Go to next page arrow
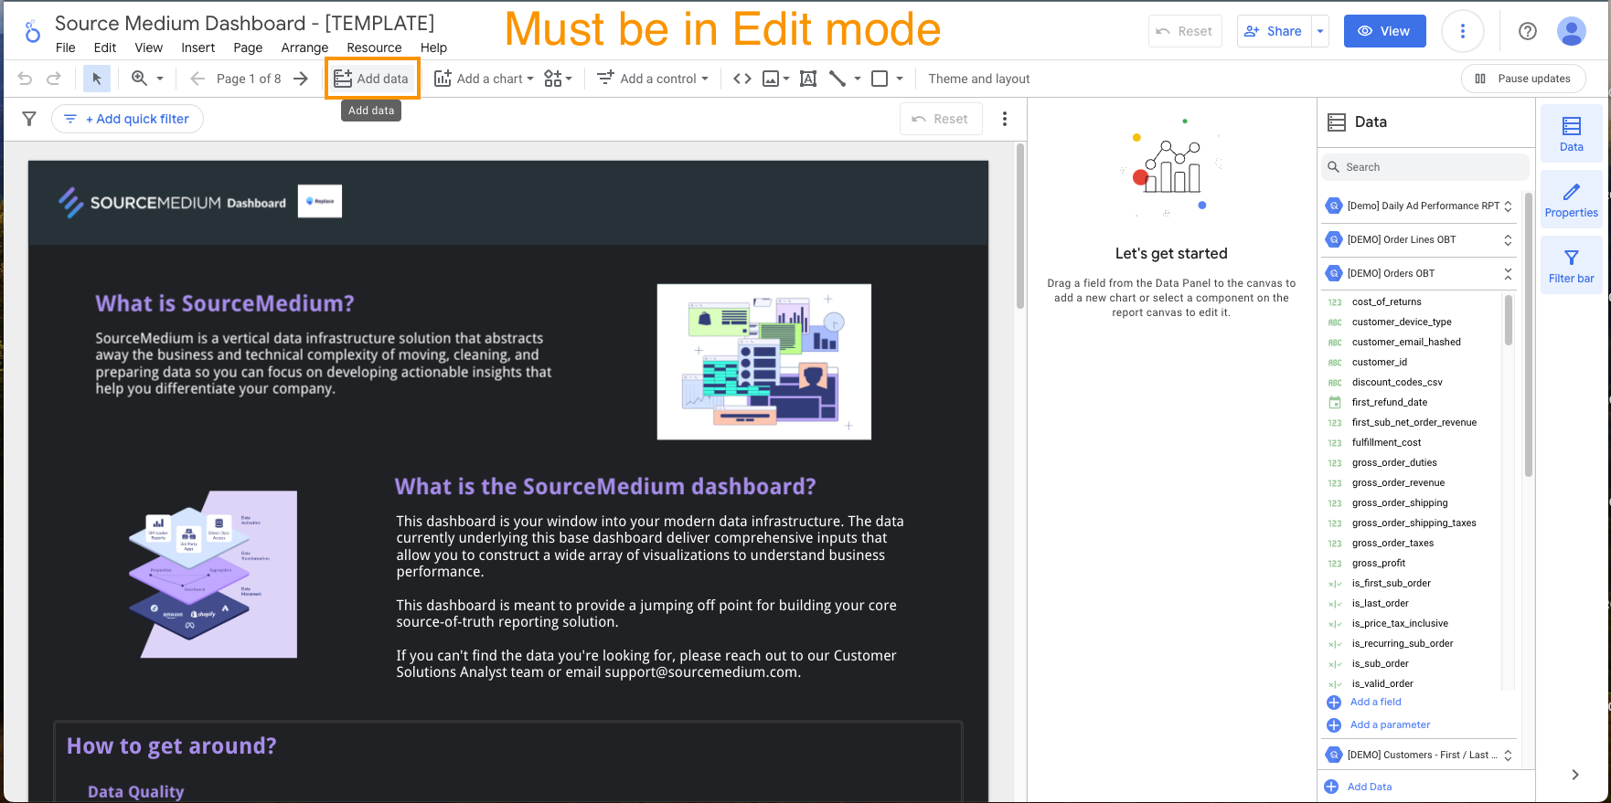The image size is (1611, 803). (301, 79)
